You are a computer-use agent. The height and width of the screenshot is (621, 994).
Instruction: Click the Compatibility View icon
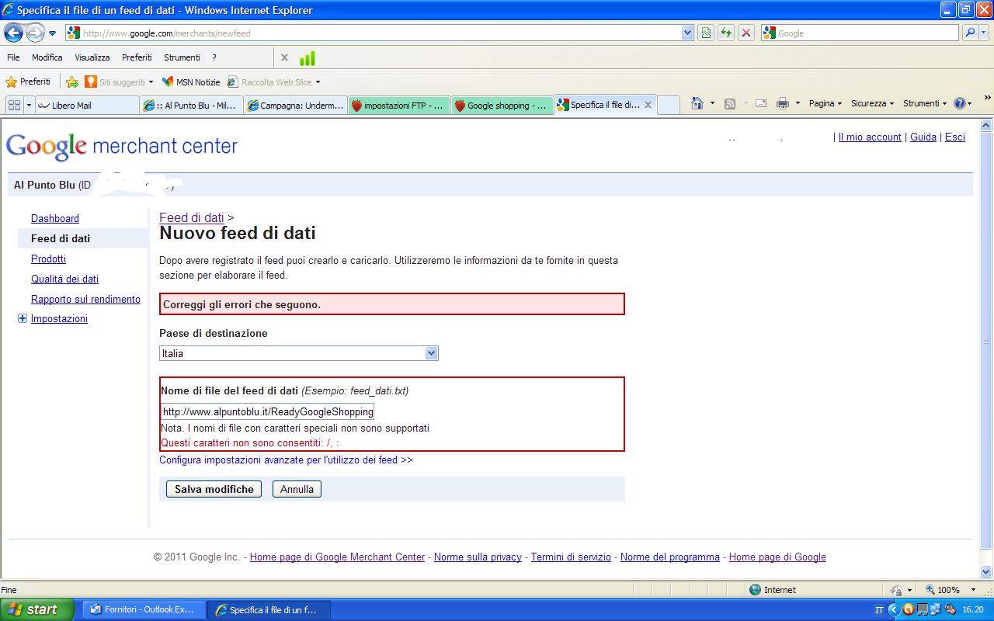point(706,33)
